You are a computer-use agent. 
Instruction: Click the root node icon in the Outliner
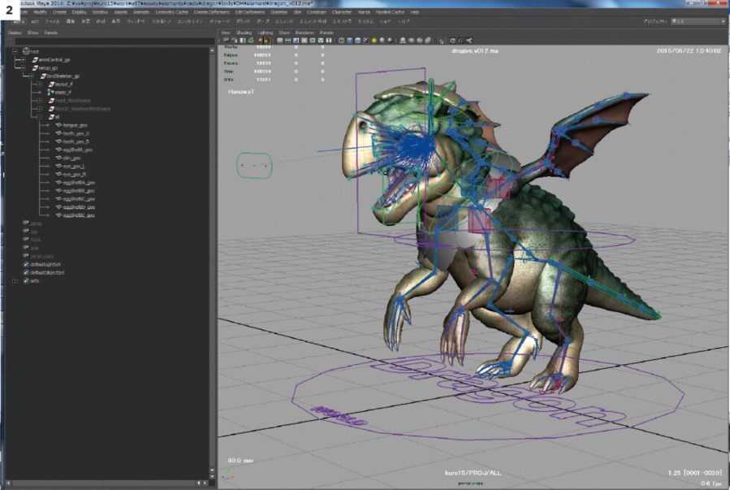pyautogui.click(x=26, y=51)
